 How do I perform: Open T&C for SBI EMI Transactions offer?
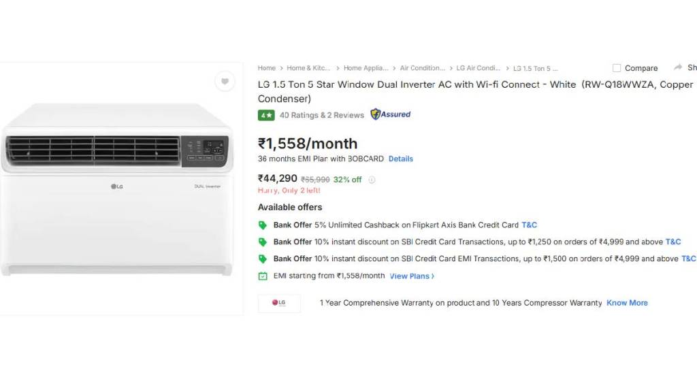(688, 259)
